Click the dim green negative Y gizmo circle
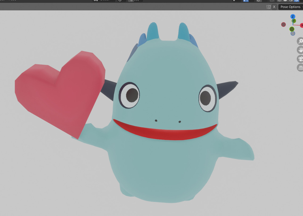 point(292,29)
